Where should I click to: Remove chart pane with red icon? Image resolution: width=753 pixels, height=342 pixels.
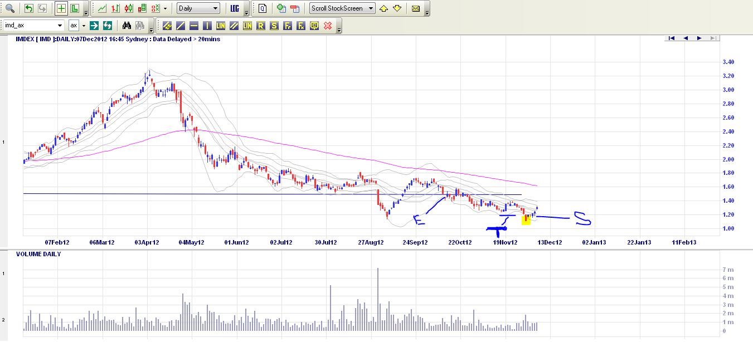pos(294,8)
